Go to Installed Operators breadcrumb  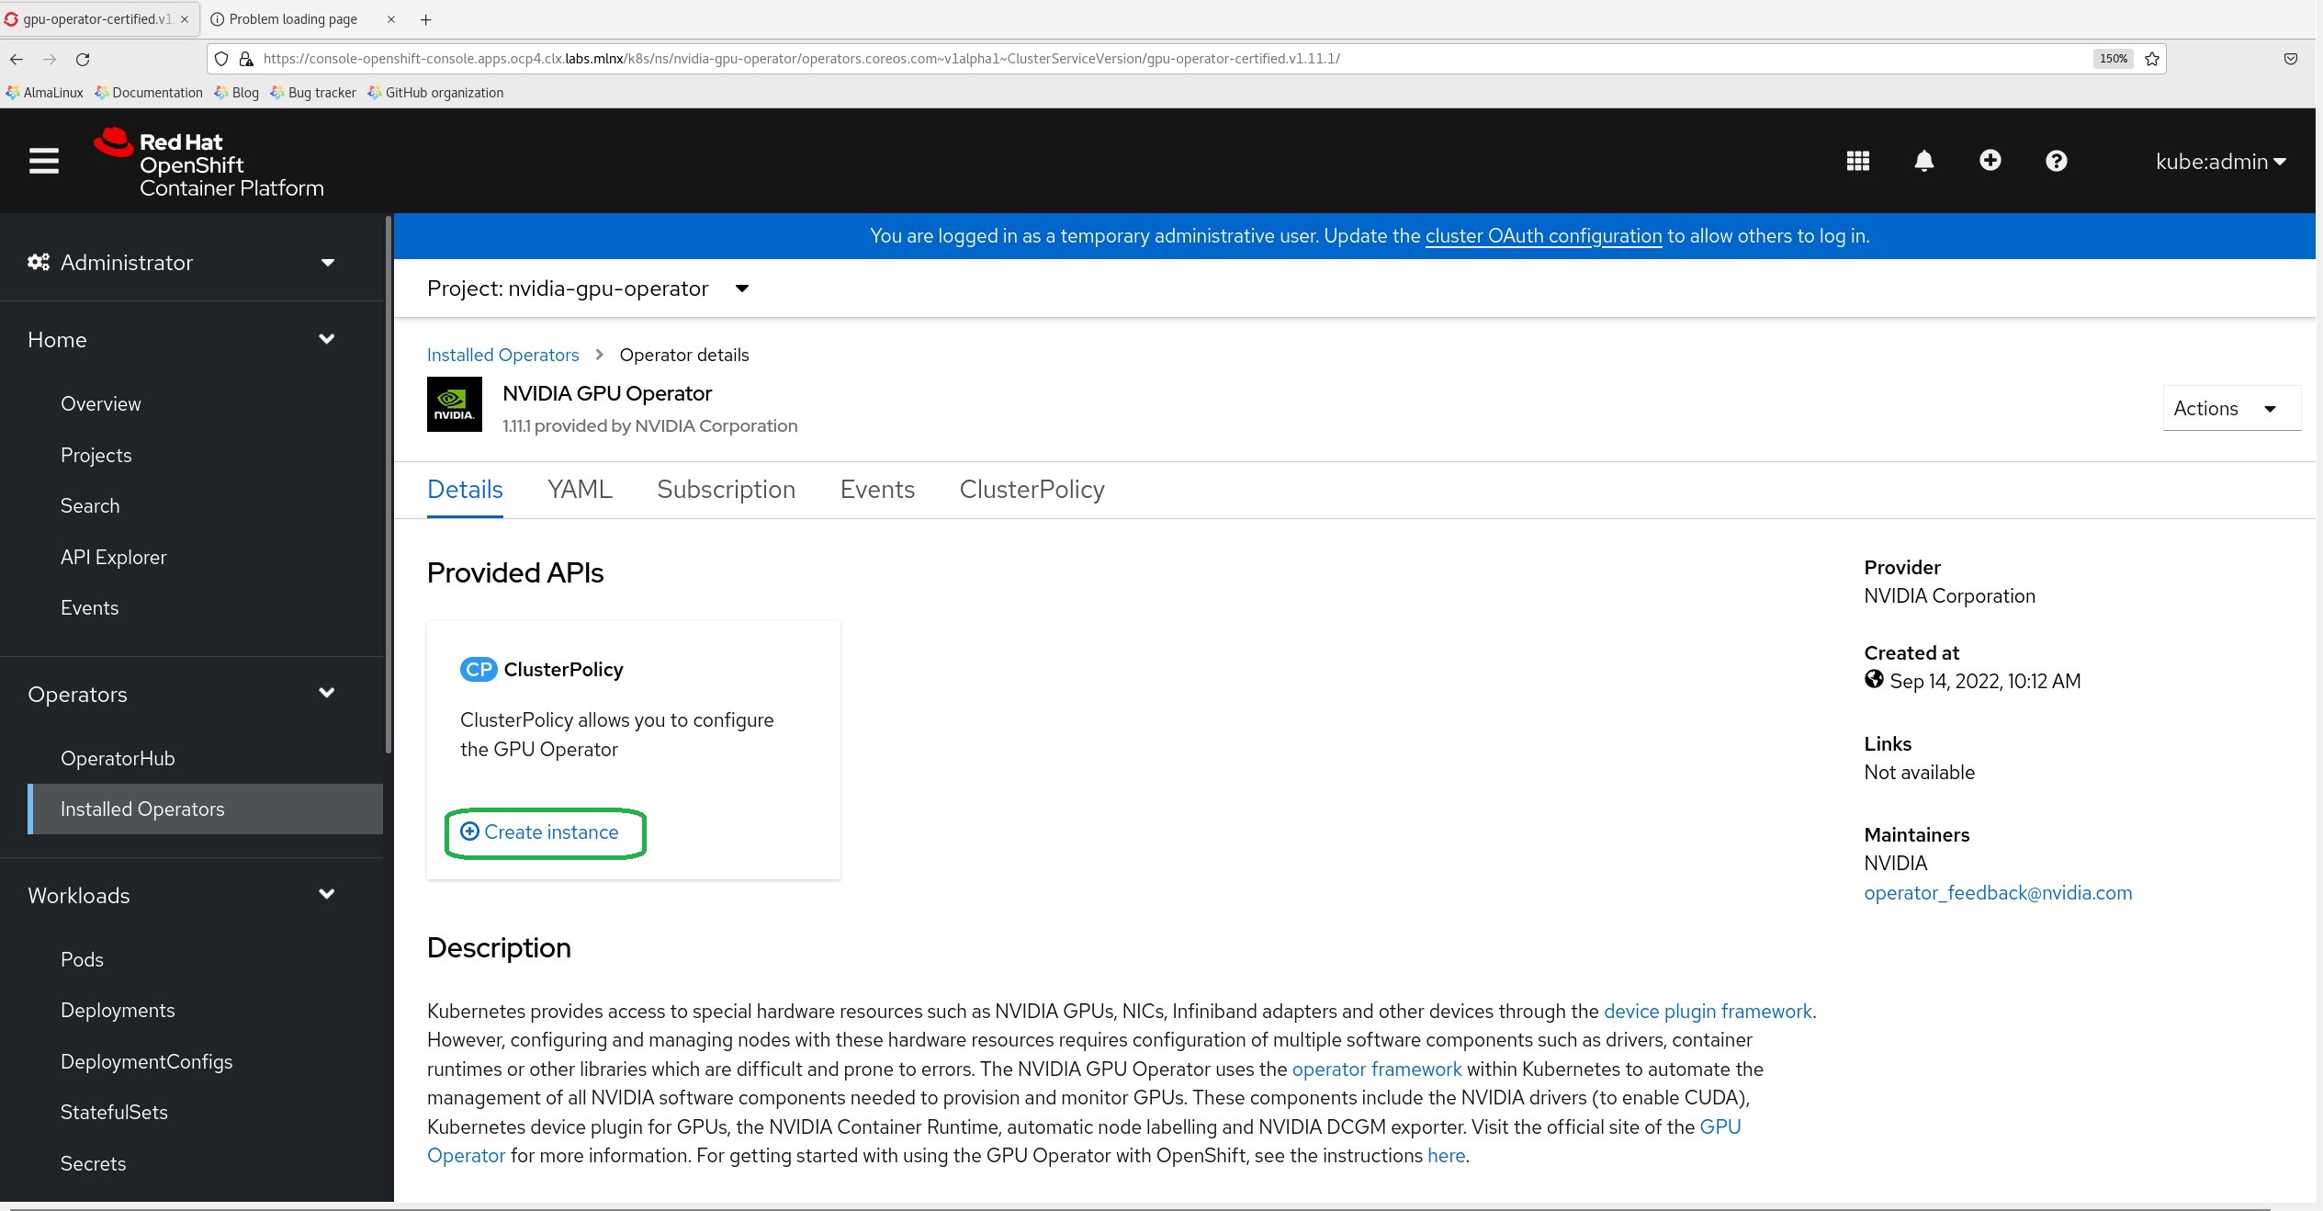(x=502, y=356)
